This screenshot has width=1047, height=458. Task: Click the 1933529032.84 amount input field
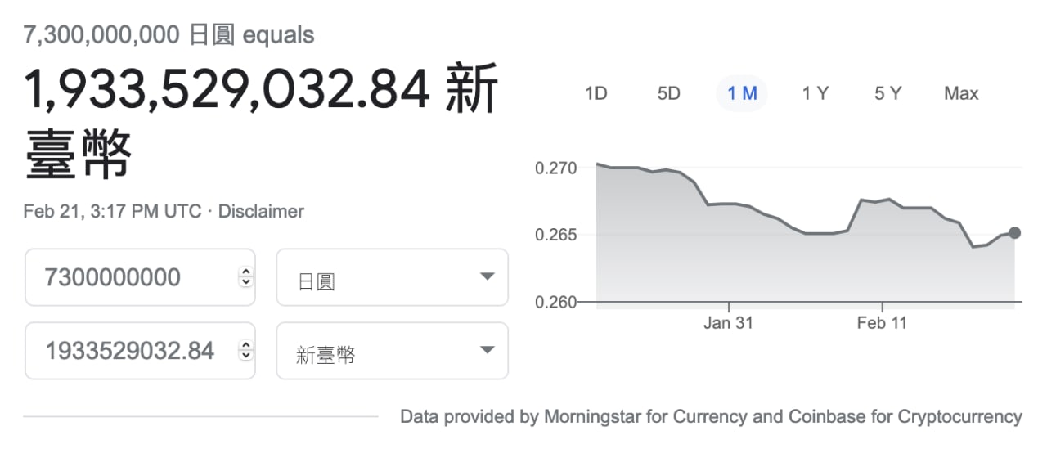click(140, 351)
